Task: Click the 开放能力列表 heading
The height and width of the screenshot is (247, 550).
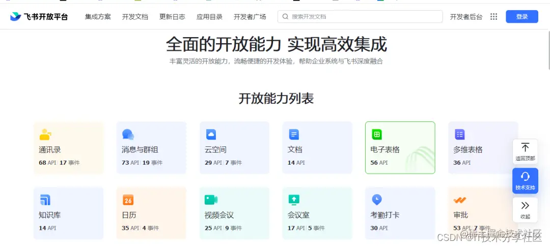Action: tap(276, 99)
